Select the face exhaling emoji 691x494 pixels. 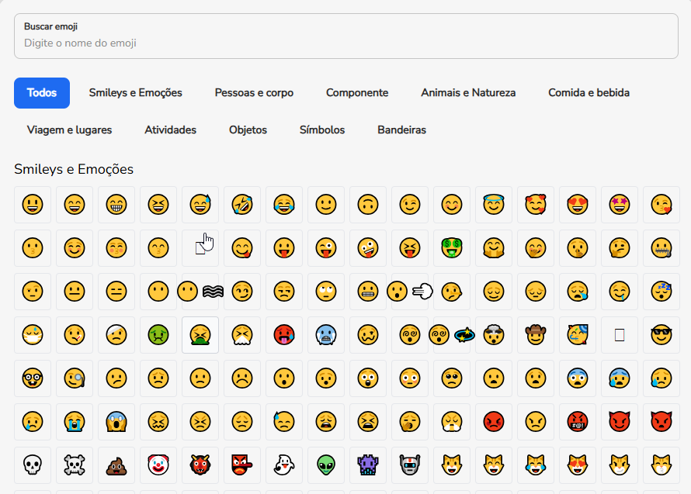click(x=410, y=292)
